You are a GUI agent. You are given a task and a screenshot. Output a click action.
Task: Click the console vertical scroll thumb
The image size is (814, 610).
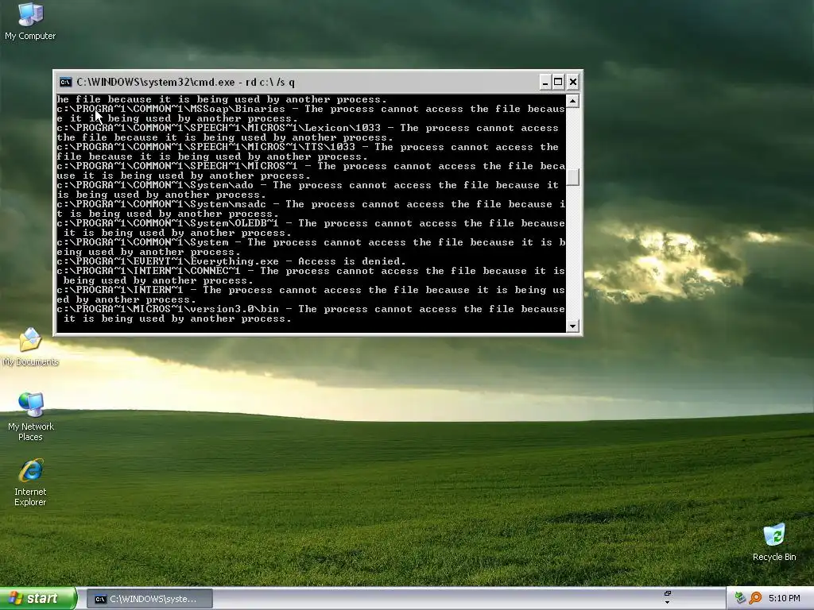[572, 177]
